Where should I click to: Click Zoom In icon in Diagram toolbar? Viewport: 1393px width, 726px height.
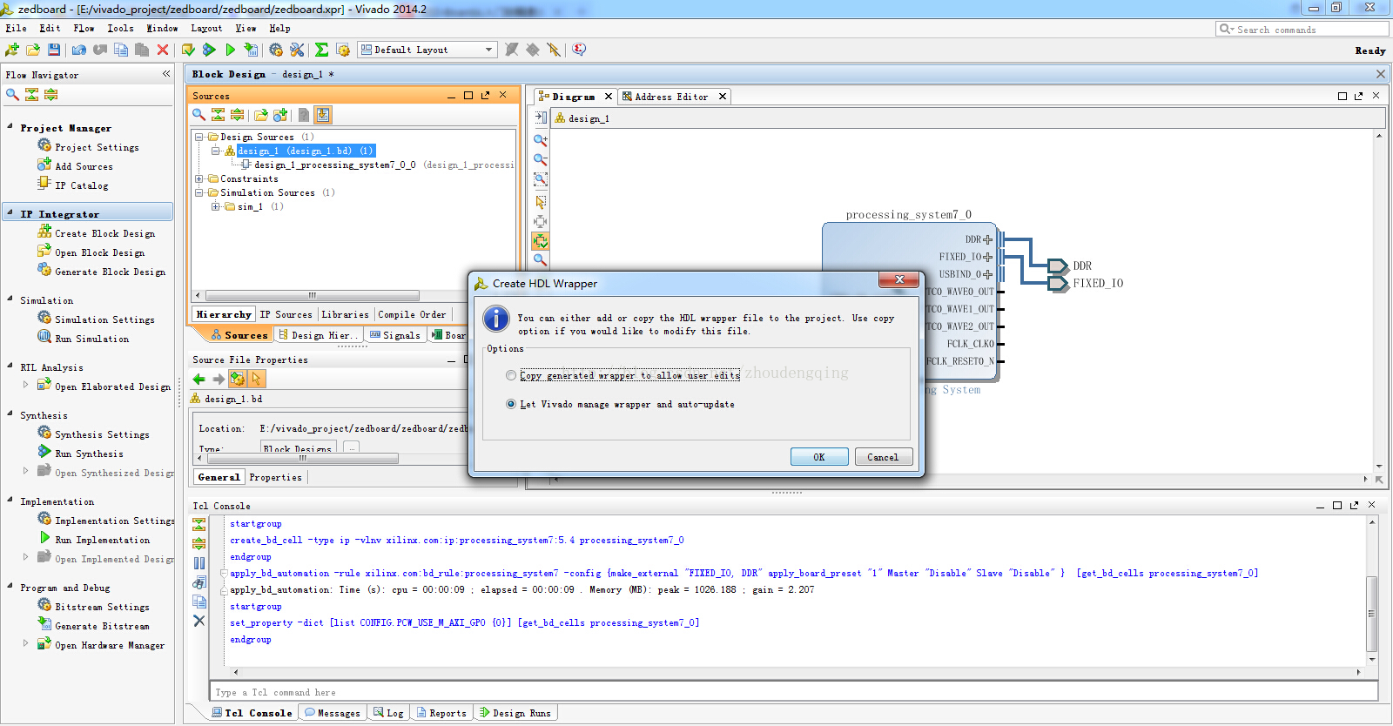click(541, 140)
